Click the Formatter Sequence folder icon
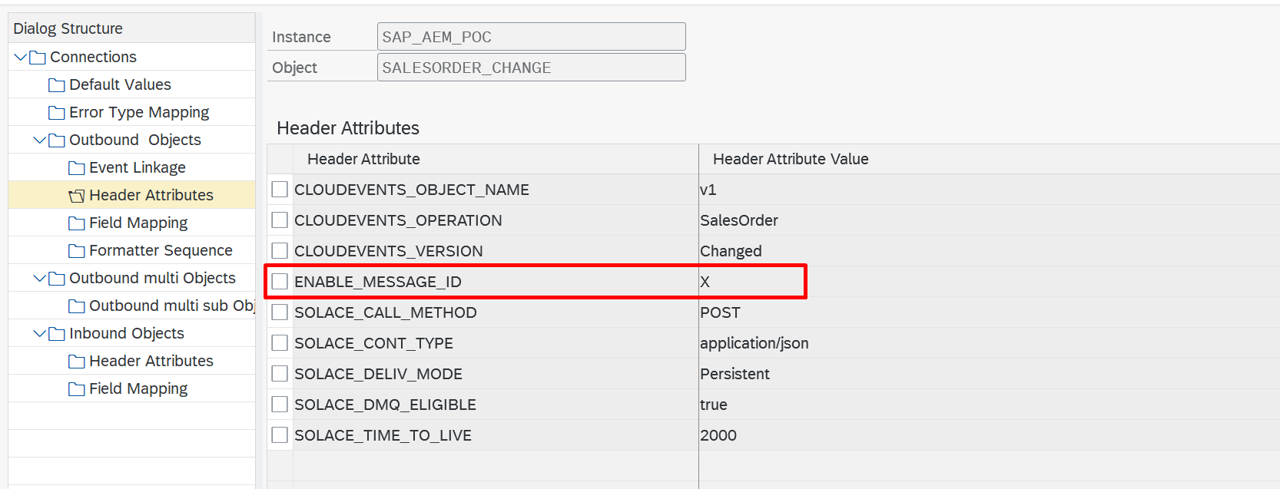The image size is (1280, 489). (77, 251)
